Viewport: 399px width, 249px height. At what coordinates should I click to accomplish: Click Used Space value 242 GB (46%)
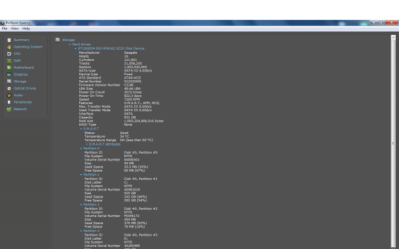pyautogui.click(x=135, y=196)
